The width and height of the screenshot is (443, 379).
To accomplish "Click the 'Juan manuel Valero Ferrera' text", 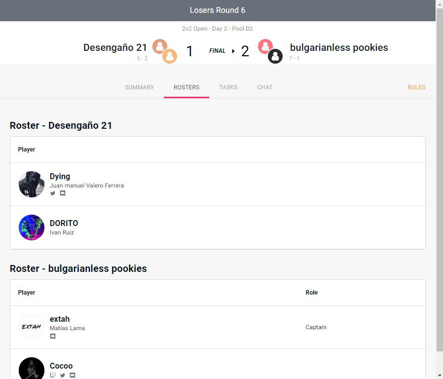I will (87, 186).
